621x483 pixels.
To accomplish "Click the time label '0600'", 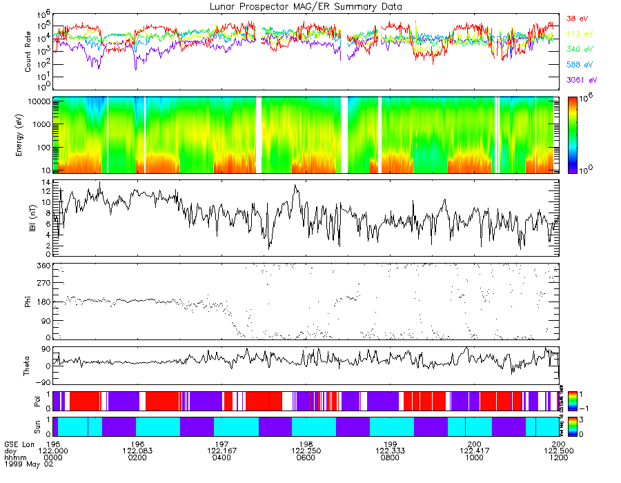I will (306, 457).
